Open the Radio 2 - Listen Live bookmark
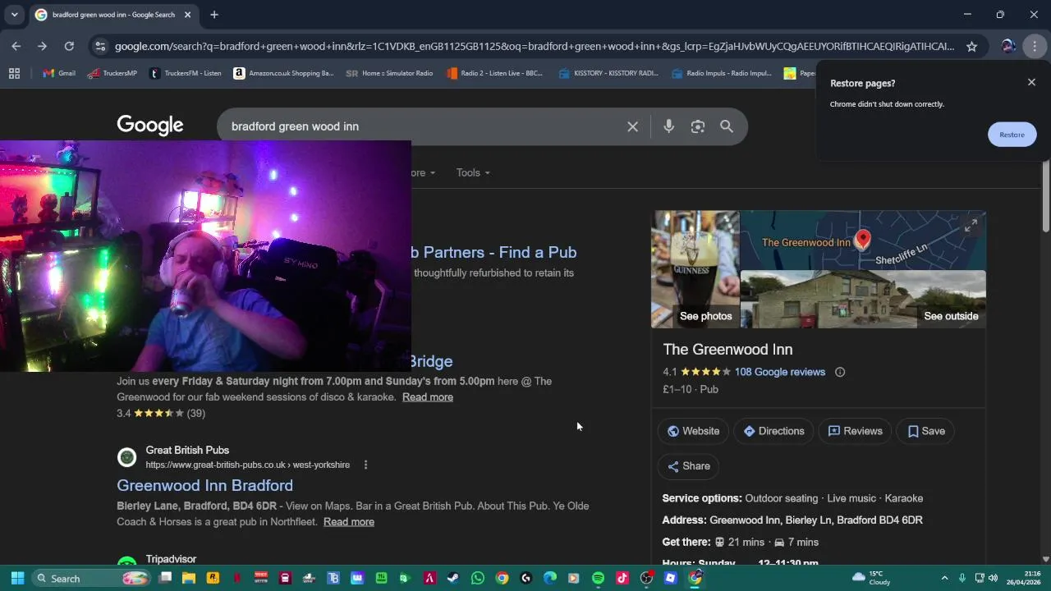The image size is (1051, 591). [494, 73]
